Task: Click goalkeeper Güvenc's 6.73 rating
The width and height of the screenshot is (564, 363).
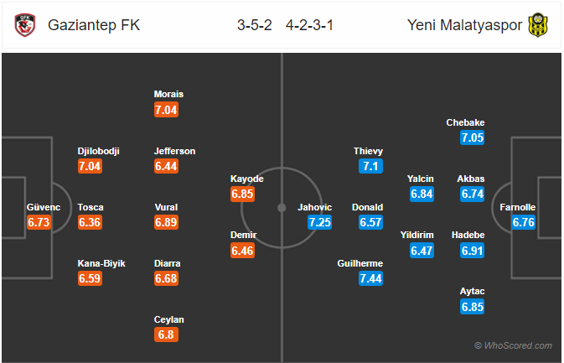Action: tap(39, 222)
